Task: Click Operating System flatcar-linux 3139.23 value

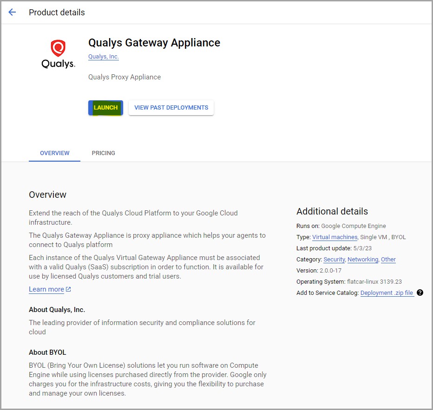Action: 374,282
